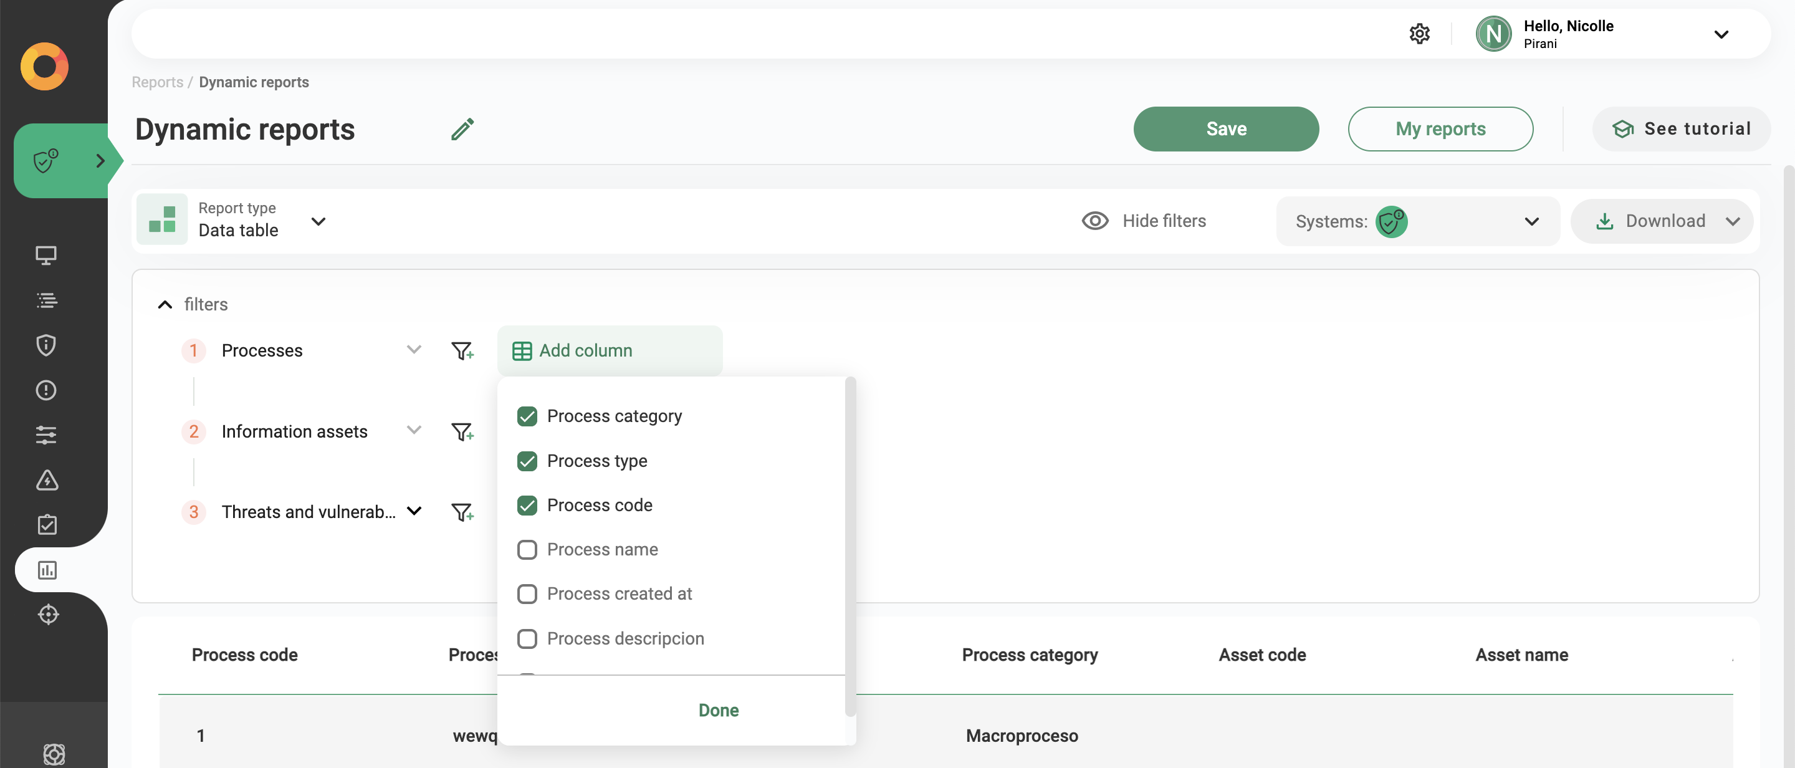This screenshot has width=1795, height=768.
Task: Enable the Process name column
Action: tap(527, 549)
